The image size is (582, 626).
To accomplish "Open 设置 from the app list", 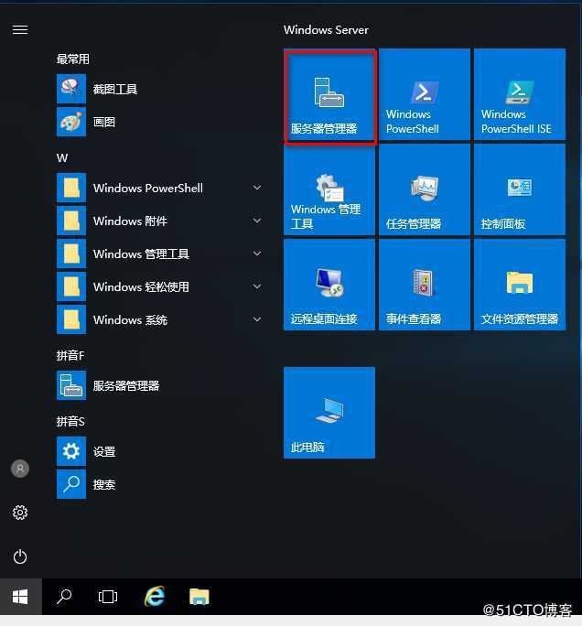I will point(159,451).
